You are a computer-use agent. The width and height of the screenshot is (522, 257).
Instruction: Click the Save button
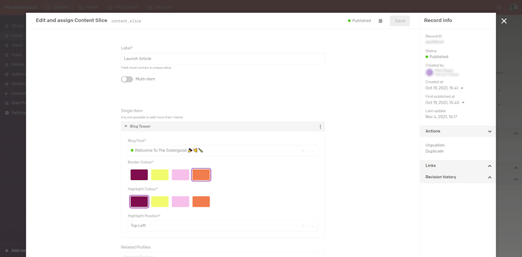point(400,21)
